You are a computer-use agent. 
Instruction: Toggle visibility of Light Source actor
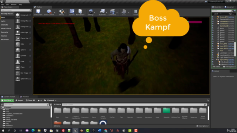coord(213,57)
